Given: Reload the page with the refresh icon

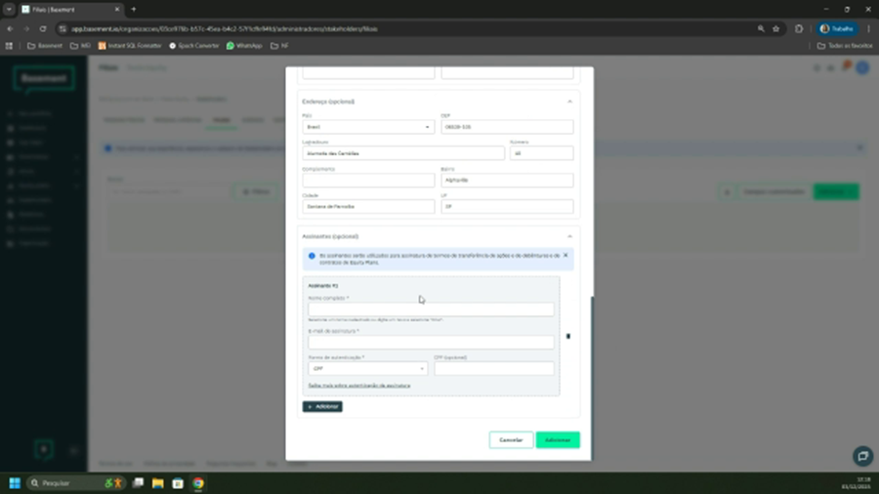Looking at the screenshot, I should (x=43, y=29).
